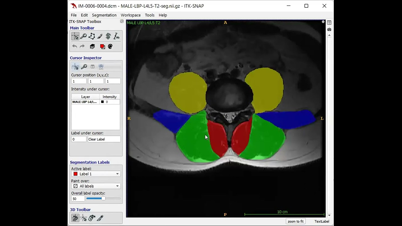Viewport: 402px width, 226px height.
Task: Open the Paint over dropdown
Action: point(96,186)
